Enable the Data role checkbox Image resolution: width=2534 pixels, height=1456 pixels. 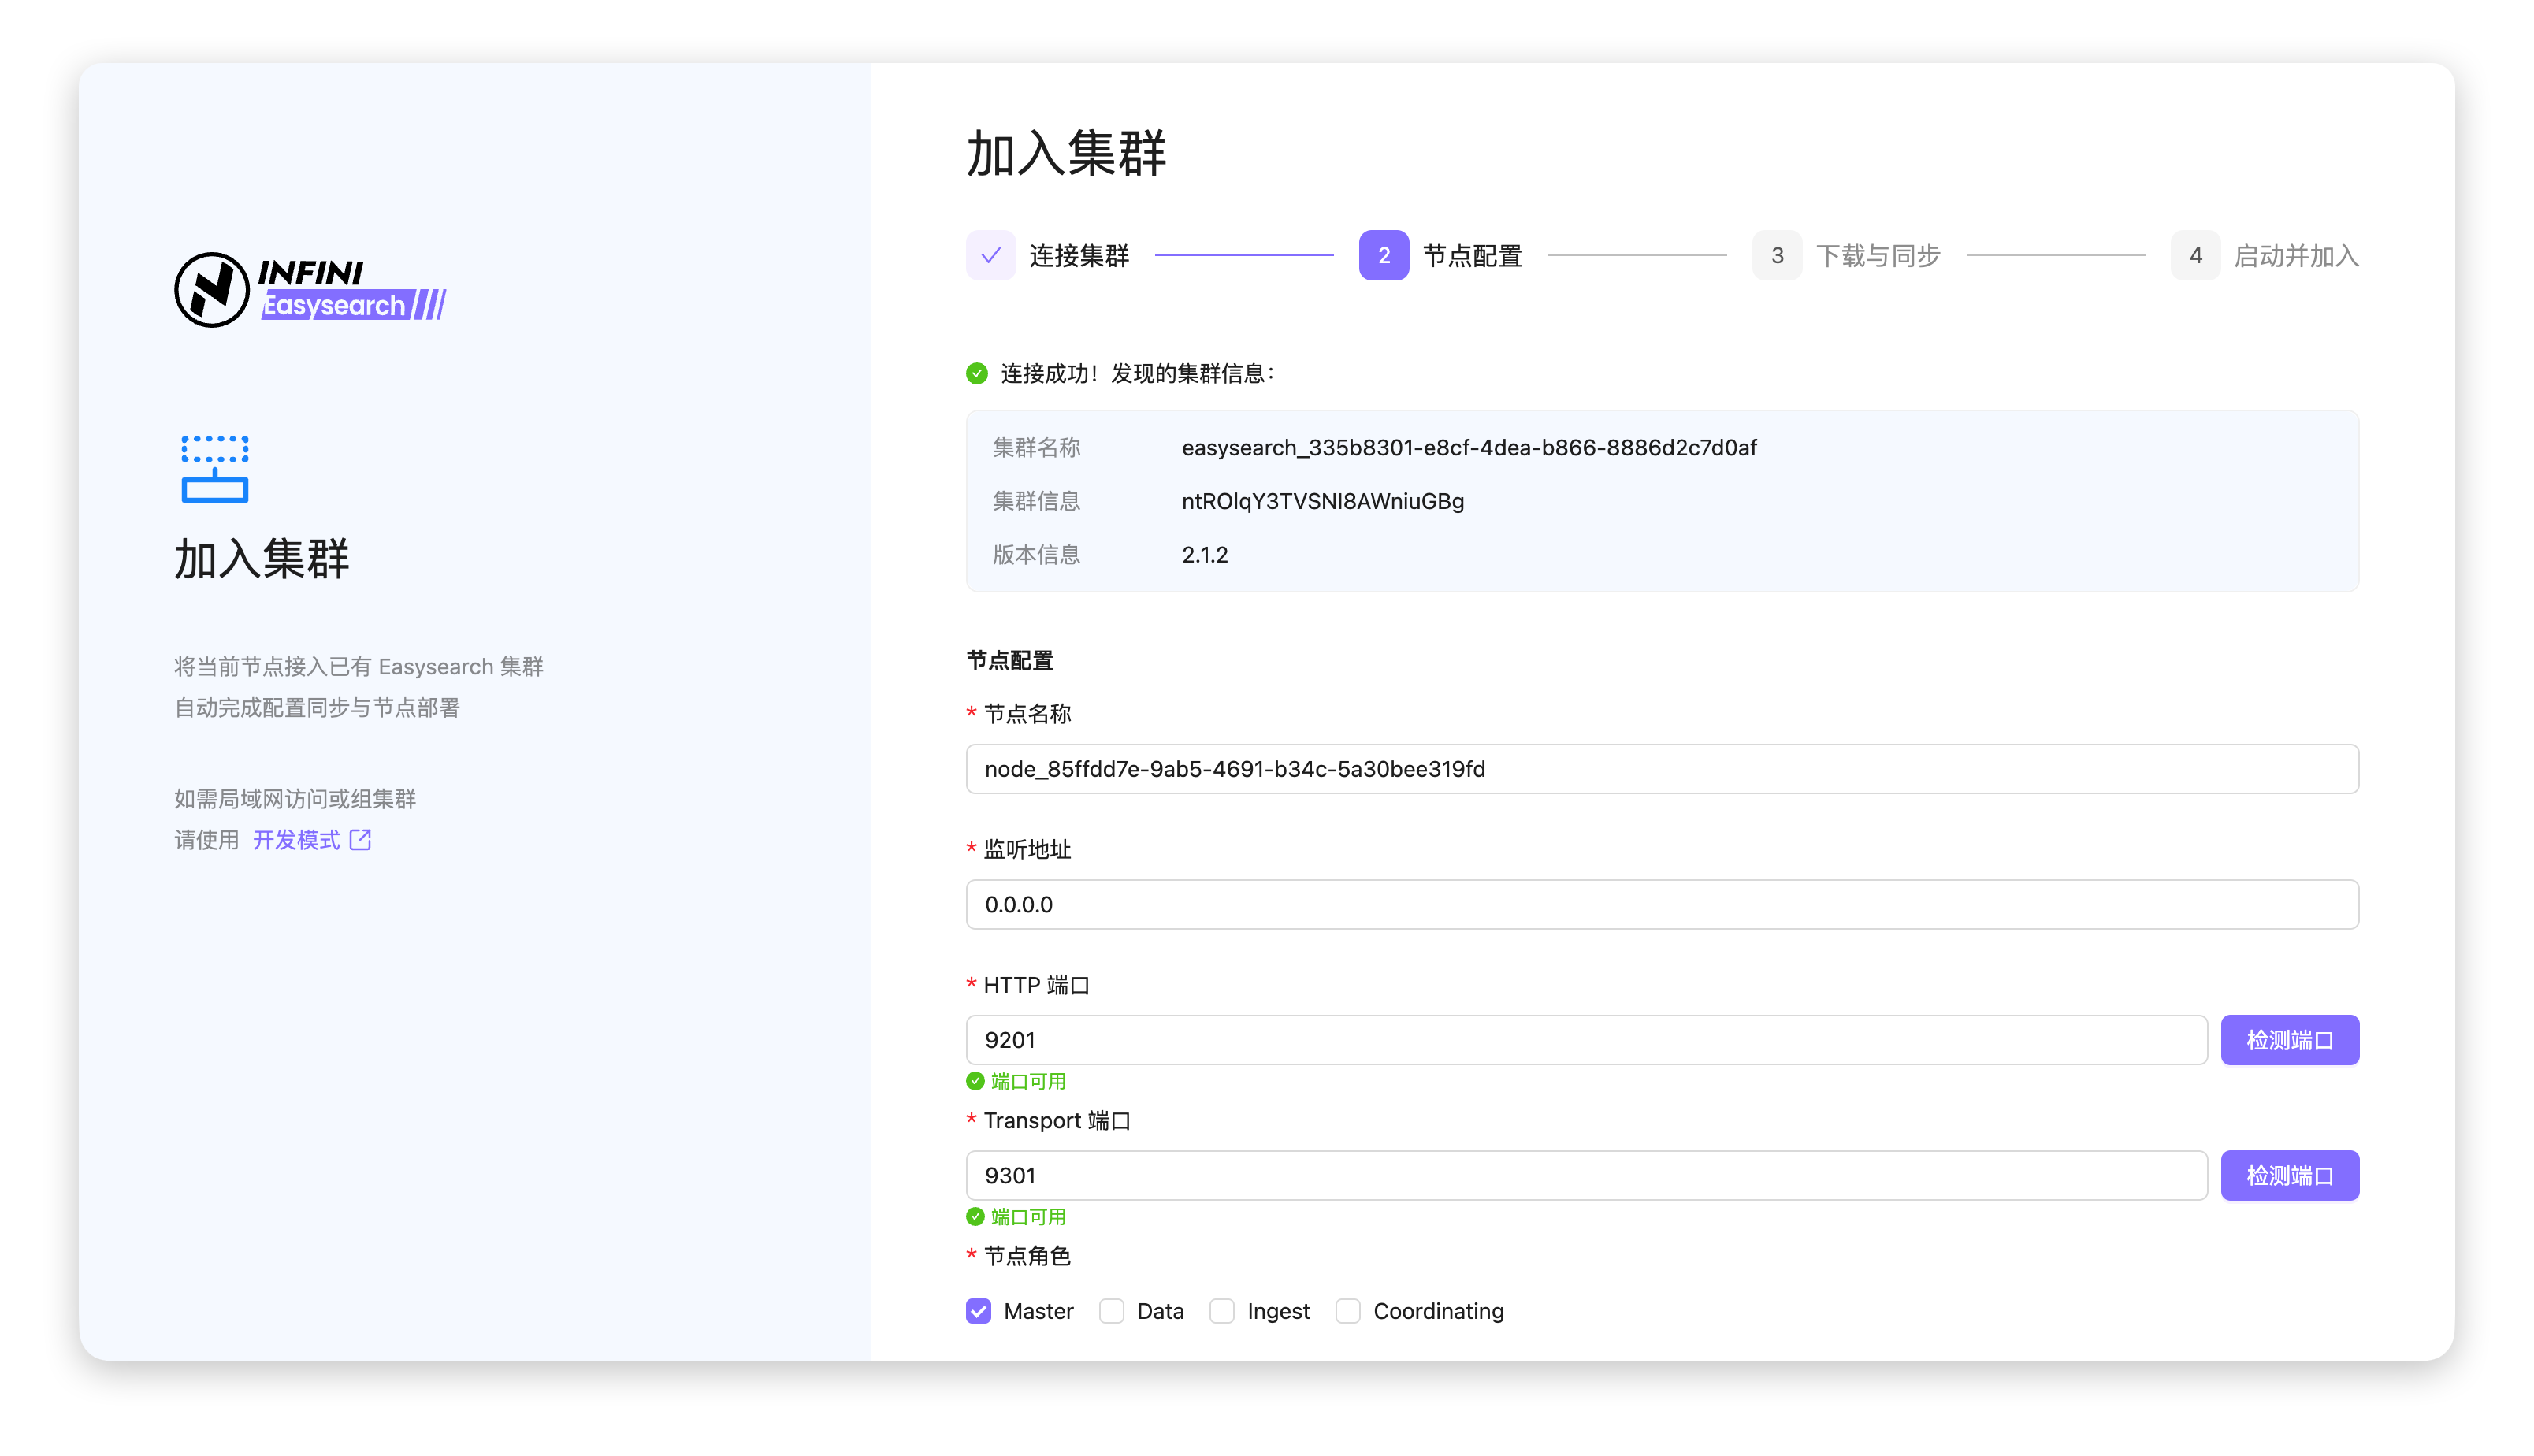[x=1112, y=1311]
